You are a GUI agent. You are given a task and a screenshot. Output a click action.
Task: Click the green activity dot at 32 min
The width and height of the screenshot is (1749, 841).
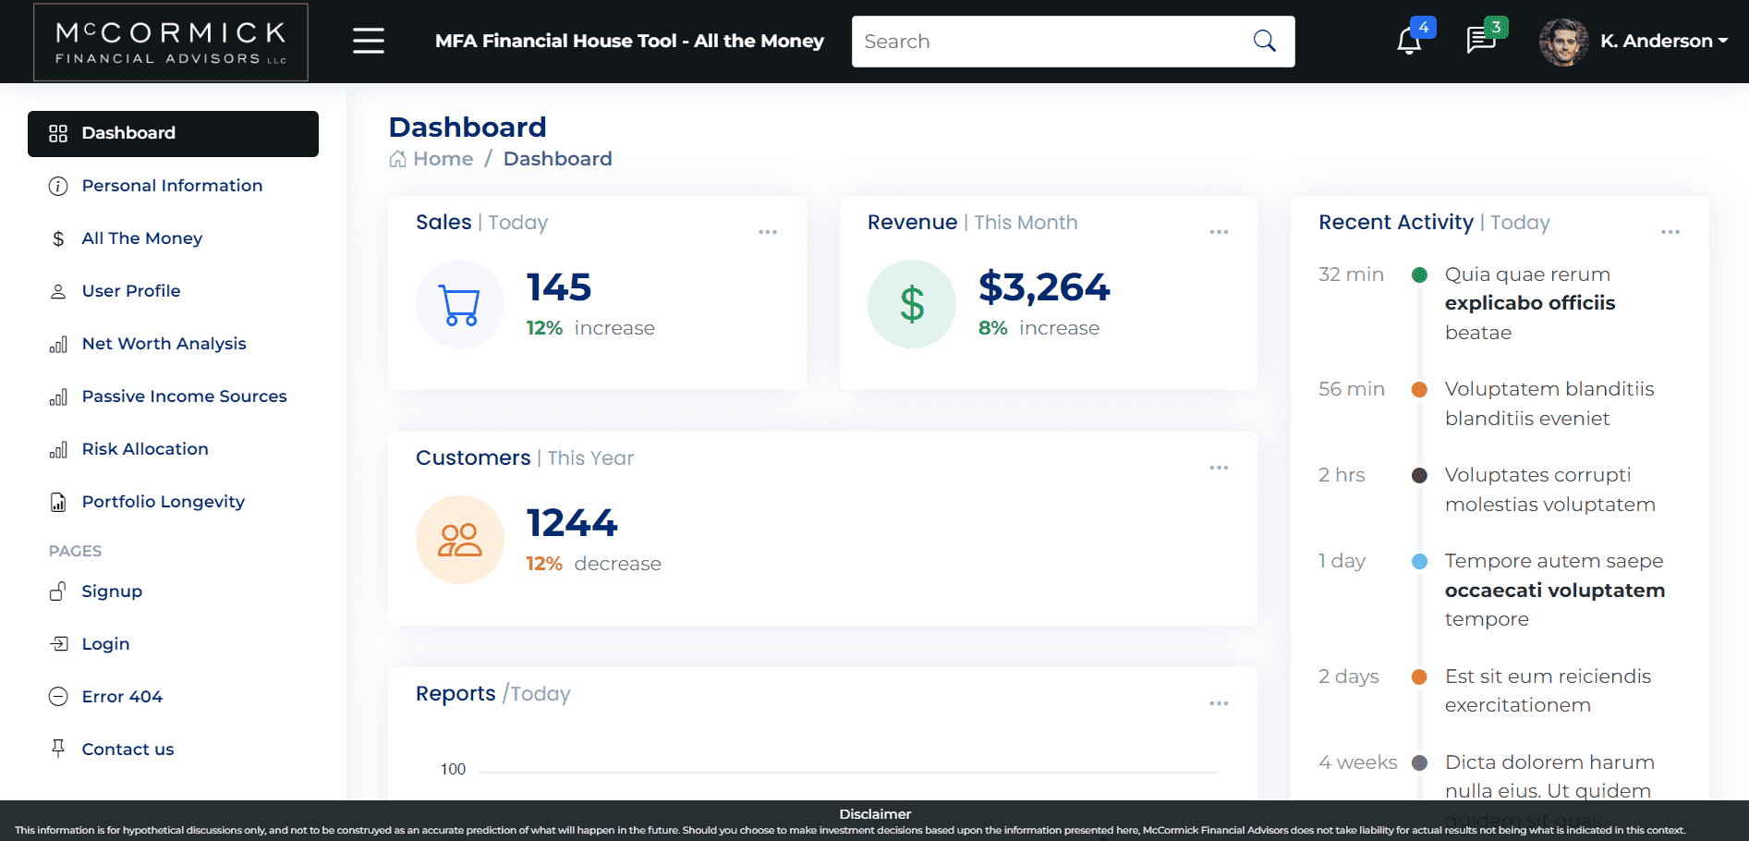pos(1420,274)
